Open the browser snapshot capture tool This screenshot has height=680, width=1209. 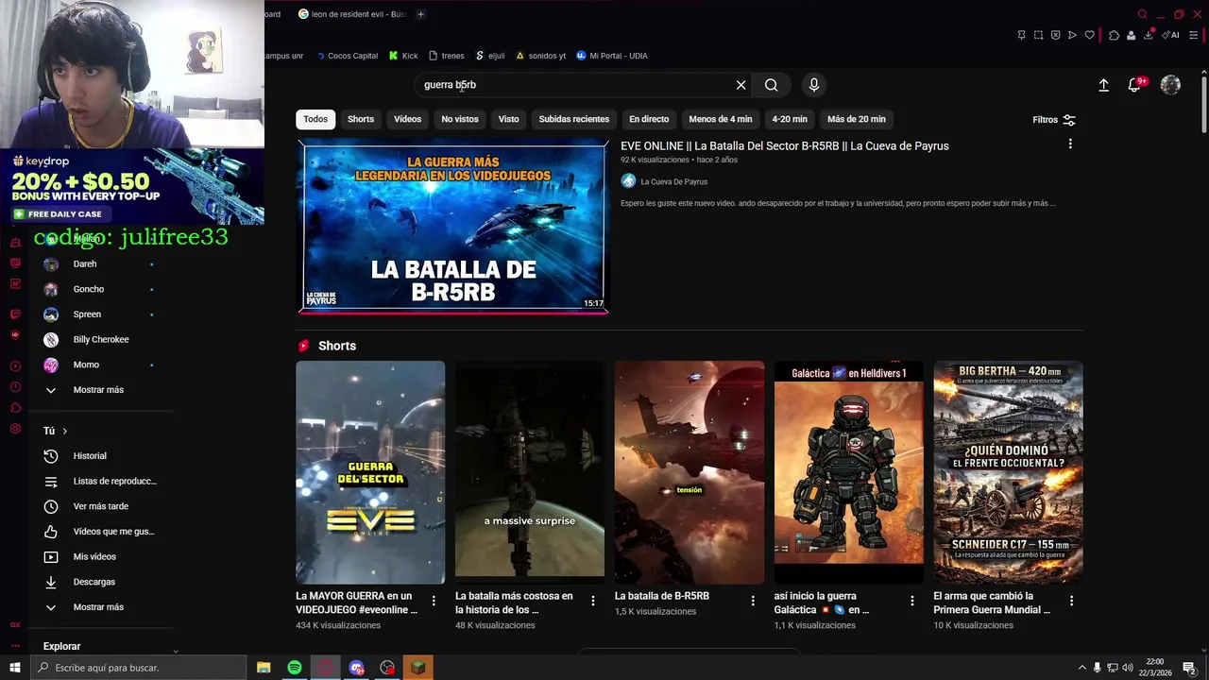1038,35
